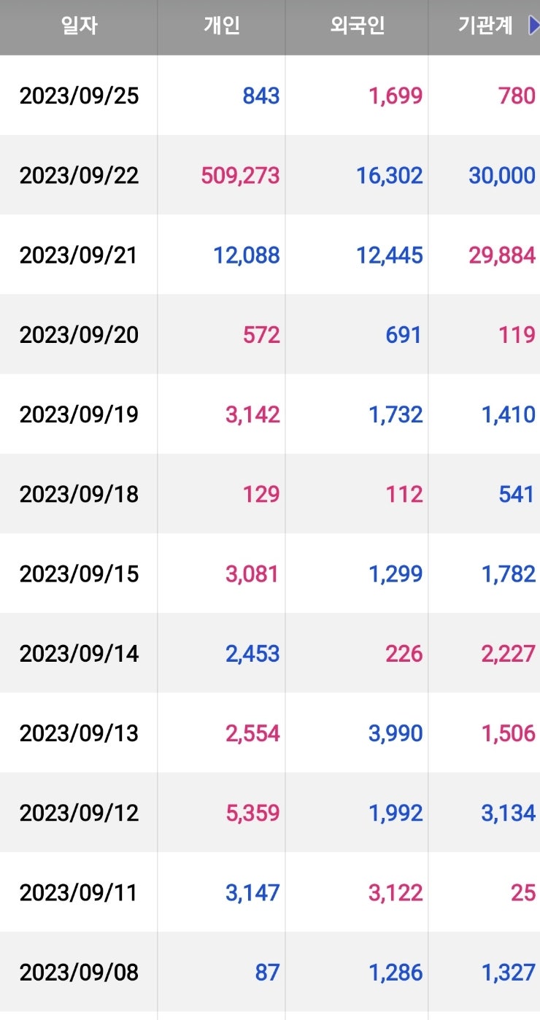Click the 3,990 foreigner value

(x=396, y=733)
